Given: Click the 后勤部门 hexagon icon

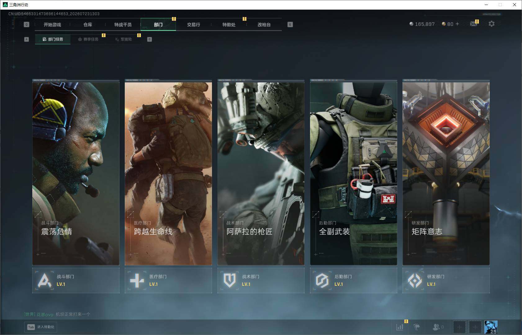Looking at the screenshot, I should (x=322, y=281).
